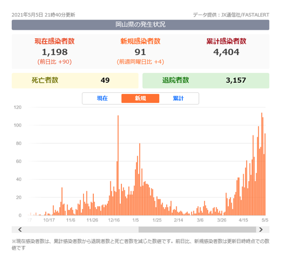Click the 120 y-axis label
Image resolution: width=290 pixels, height=260 pixels.
coord(18,108)
